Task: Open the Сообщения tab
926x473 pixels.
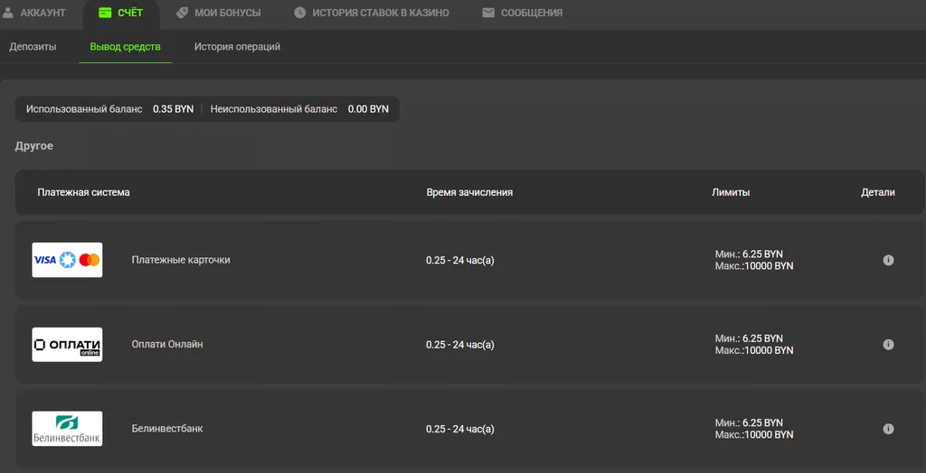Action: 531,13
